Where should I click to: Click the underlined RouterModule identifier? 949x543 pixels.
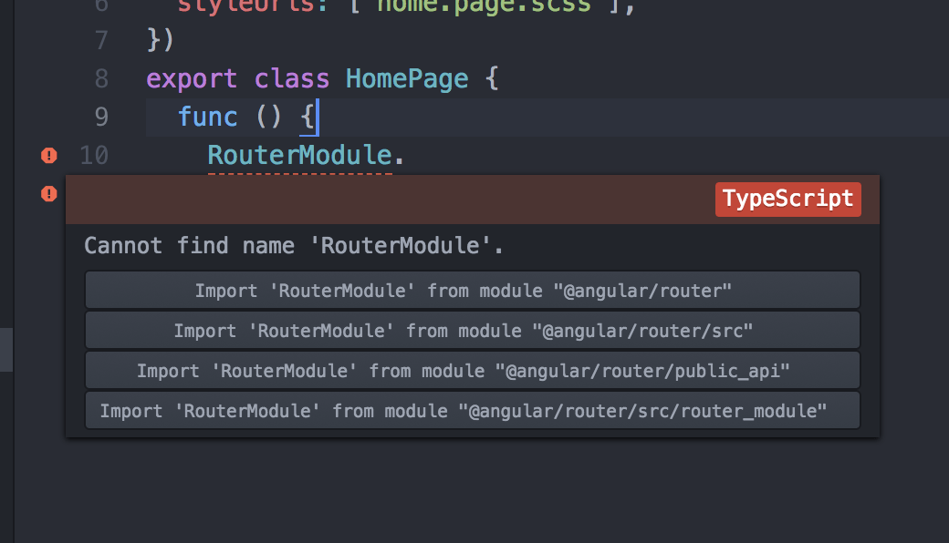pos(299,155)
